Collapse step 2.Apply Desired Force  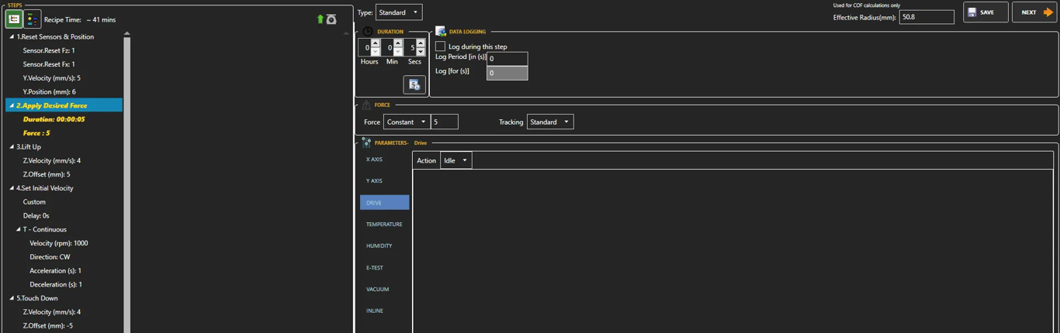(x=12, y=105)
